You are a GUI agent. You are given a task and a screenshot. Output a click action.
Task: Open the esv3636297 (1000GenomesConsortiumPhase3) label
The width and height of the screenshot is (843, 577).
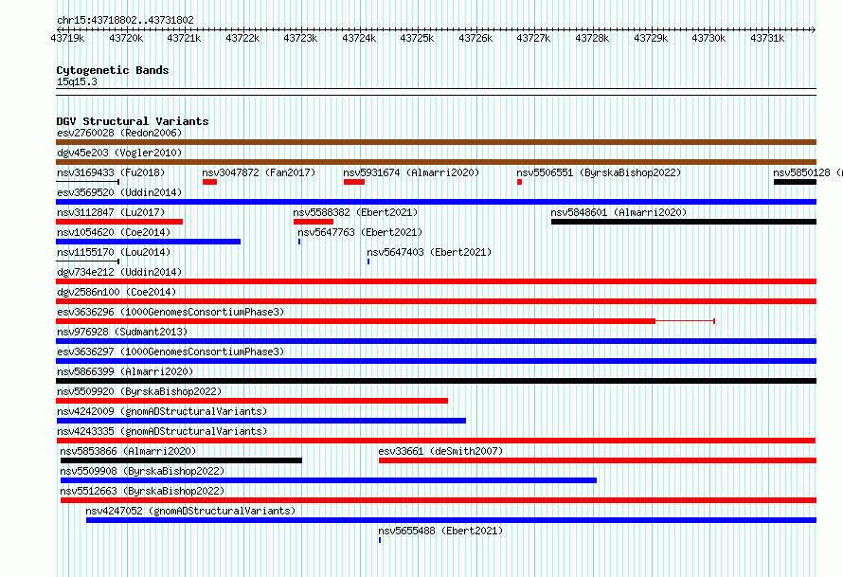pos(170,352)
